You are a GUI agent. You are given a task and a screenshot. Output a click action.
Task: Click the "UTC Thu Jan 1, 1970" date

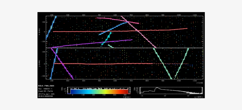(x=46, y=94)
